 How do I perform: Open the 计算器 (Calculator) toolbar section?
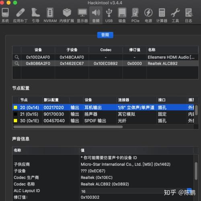[x=162, y=15]
